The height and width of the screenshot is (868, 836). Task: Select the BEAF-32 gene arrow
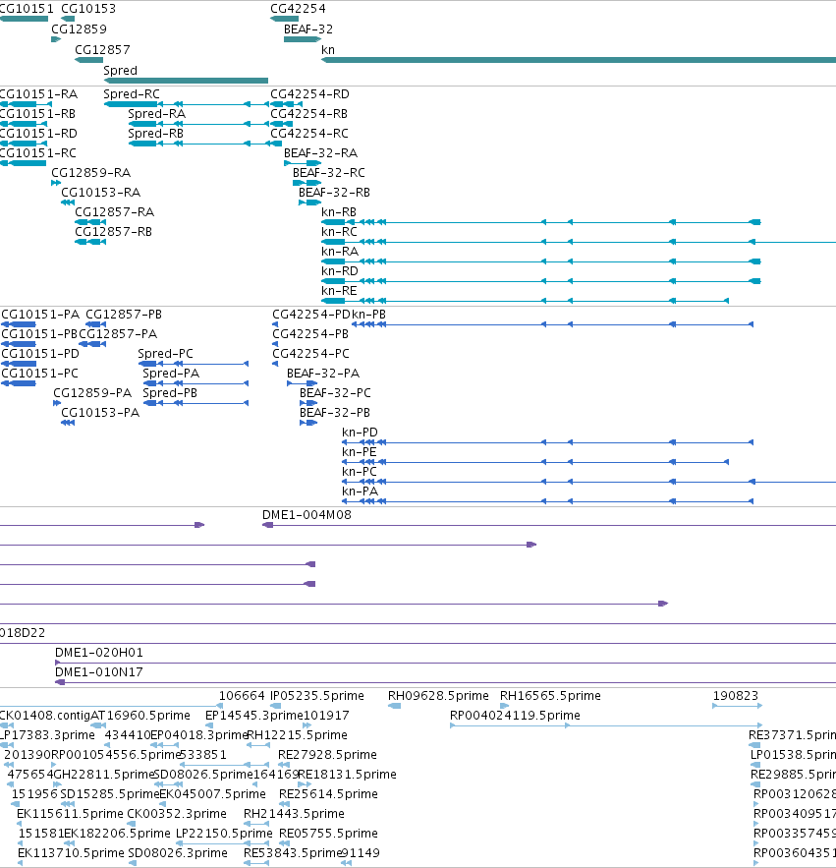click(x=303, y=39)
